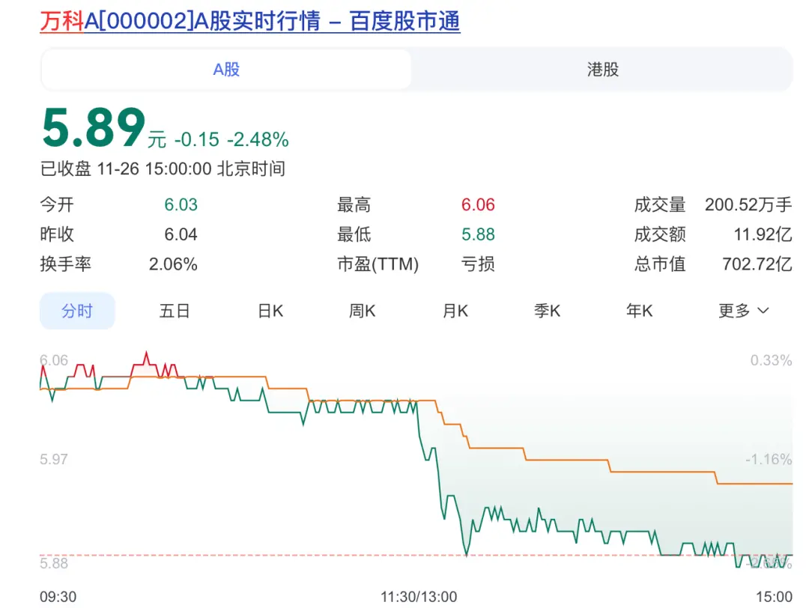809x608 pixels.
Task: Click the chevron arrow beside 更多
Action: [x=763, y=311]
